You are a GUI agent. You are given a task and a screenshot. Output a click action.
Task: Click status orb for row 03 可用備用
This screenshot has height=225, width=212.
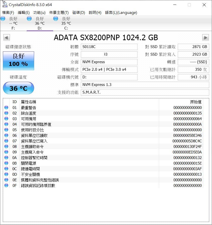click(x=6, y=119)
